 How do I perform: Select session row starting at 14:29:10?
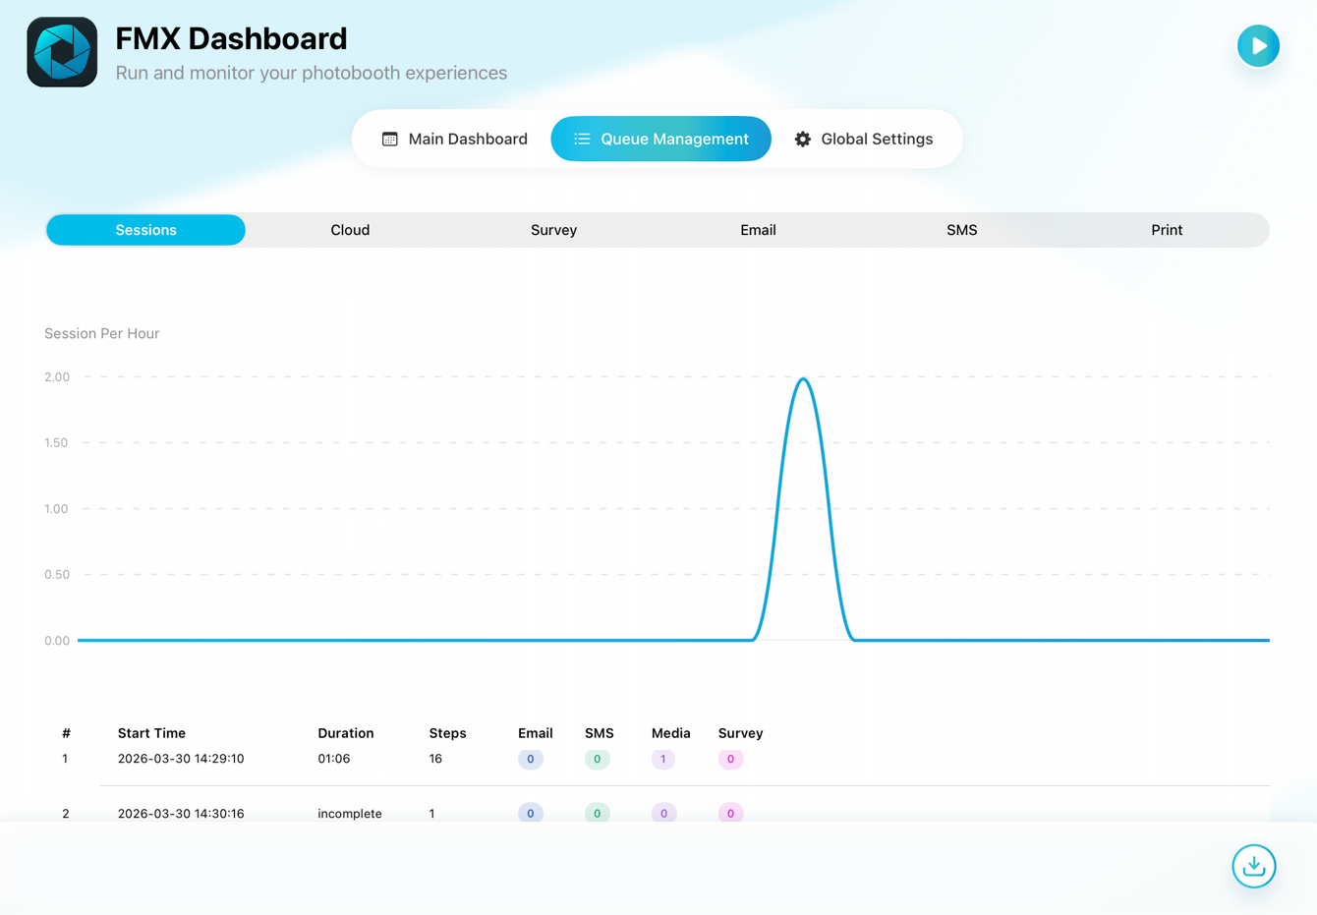[x=181, y=759]
